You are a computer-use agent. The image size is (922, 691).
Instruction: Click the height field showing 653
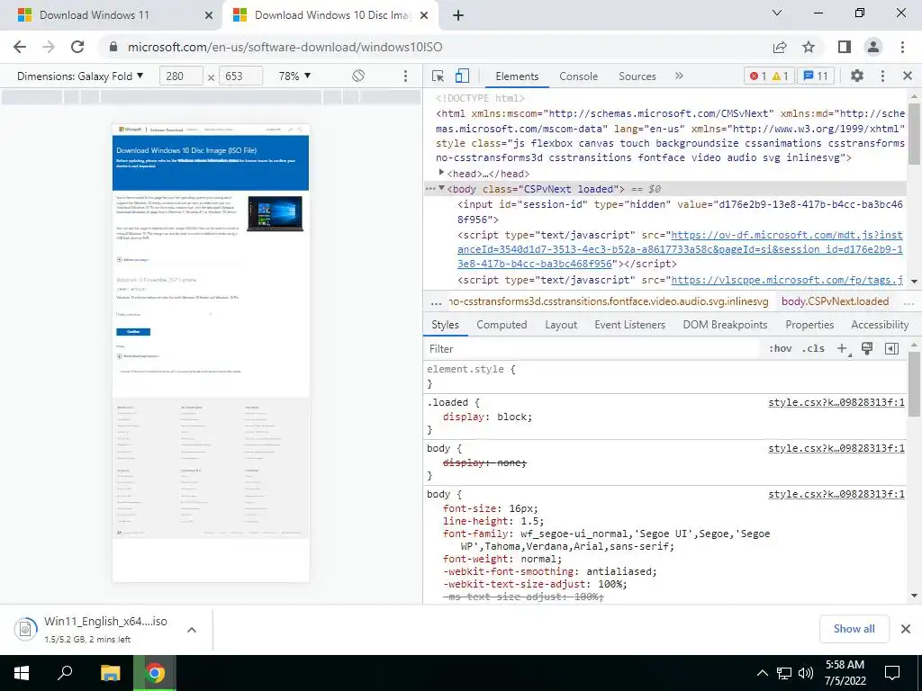click(240, 76)
